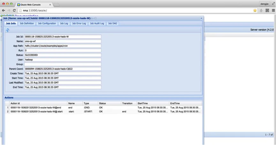Screen dimensions: 276x145
Task: Click the End Time field
Action: [x=63, y=87]
